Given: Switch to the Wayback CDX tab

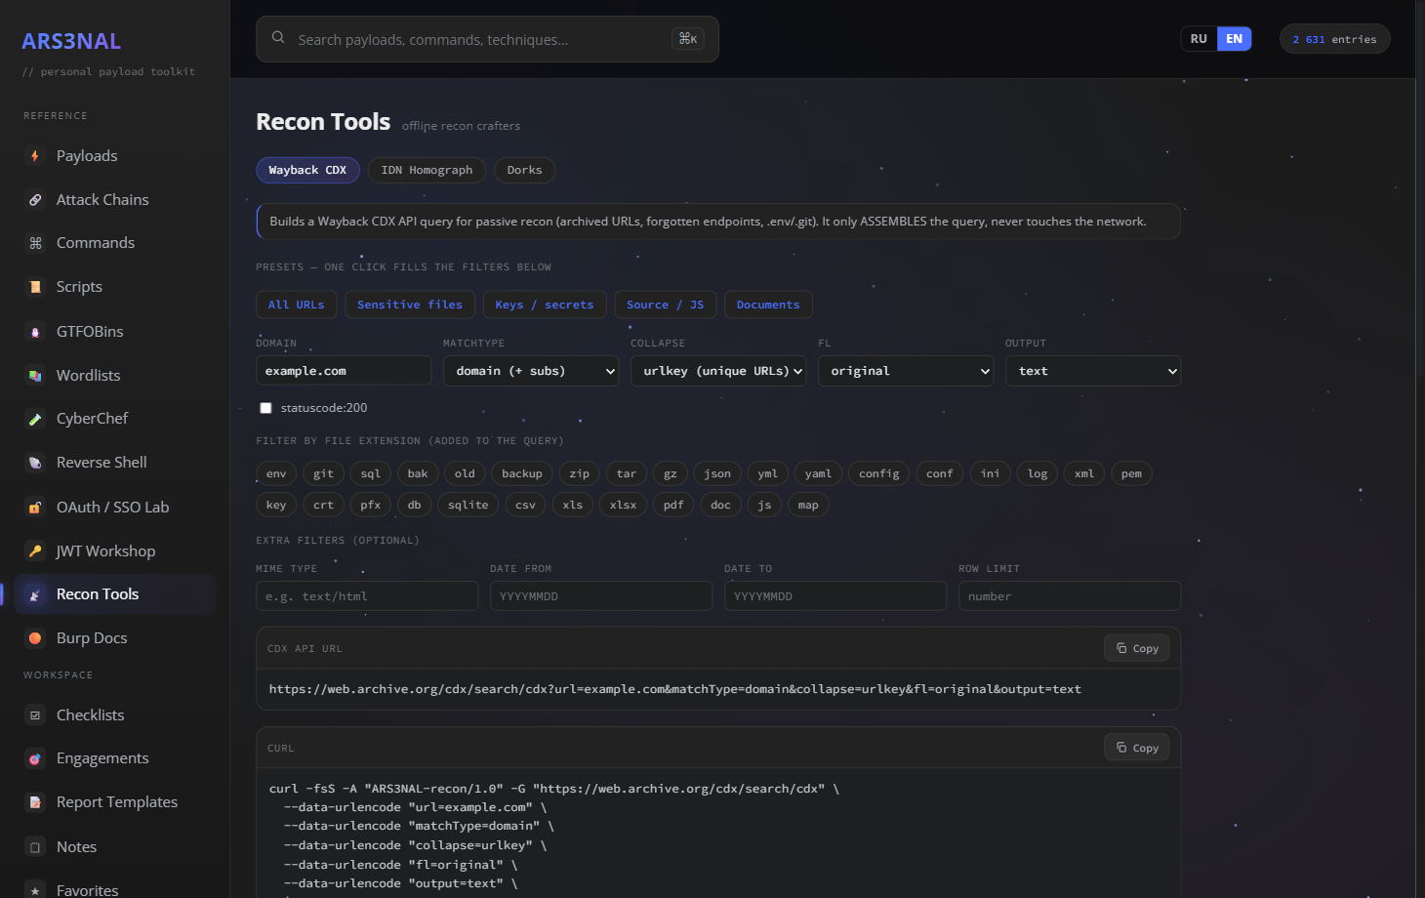Looking at the screenshot, I should (307, 170).
